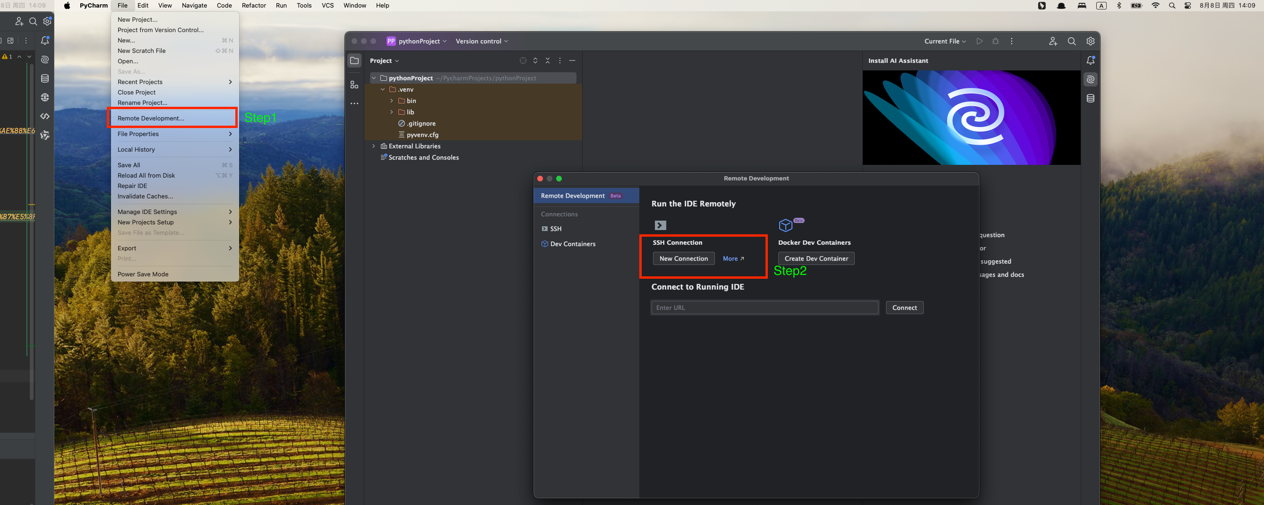The width and height of the screenshot is (1264, 505).
Task: Expand lib folder node
Action: tap(392, 112)
